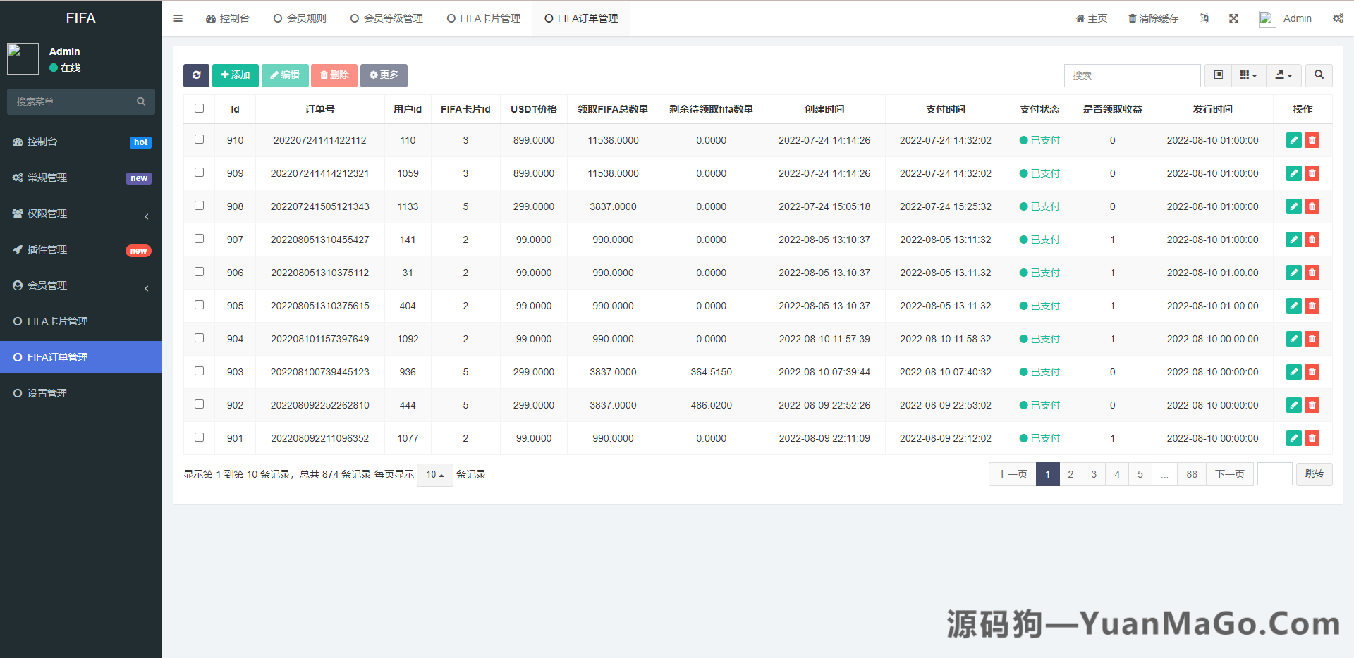This screenshot has height=658, width=1354.
Task: Toggle fullscreen mode from the top bar
Action: (1233, 18)
